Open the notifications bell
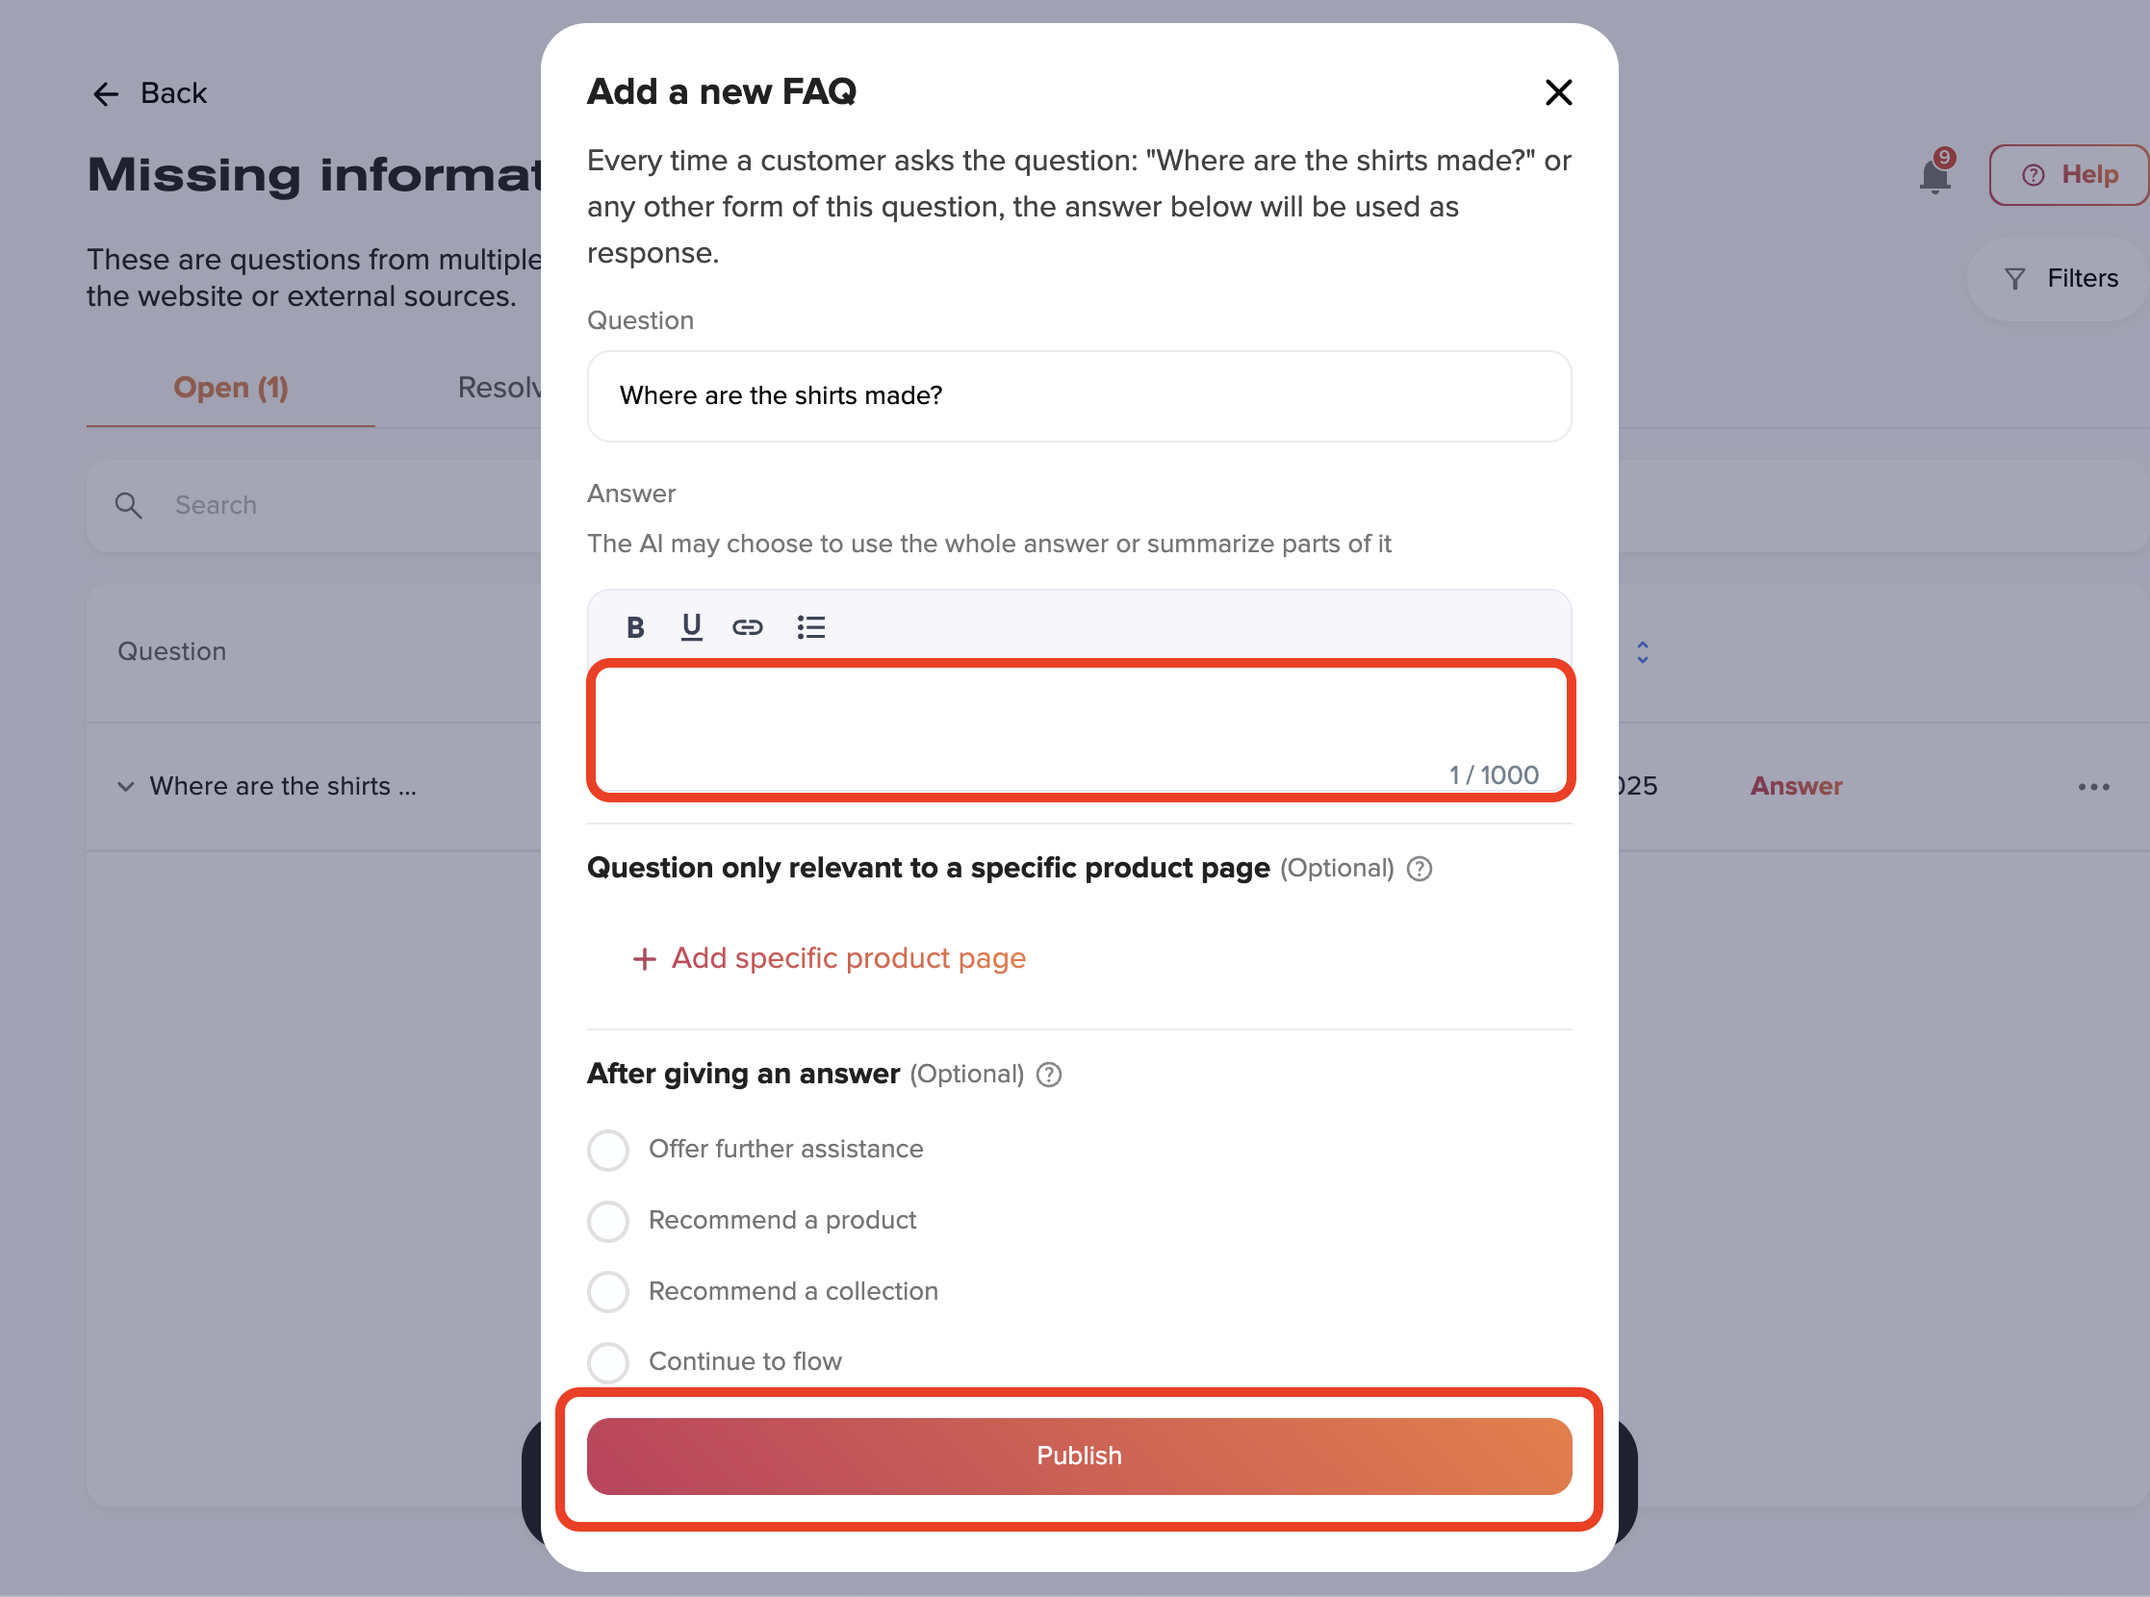2150x1597 pixels. click(1935, 175)
